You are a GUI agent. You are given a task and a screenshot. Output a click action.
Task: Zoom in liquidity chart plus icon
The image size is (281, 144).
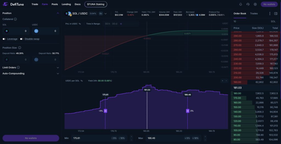coord(222,81)
